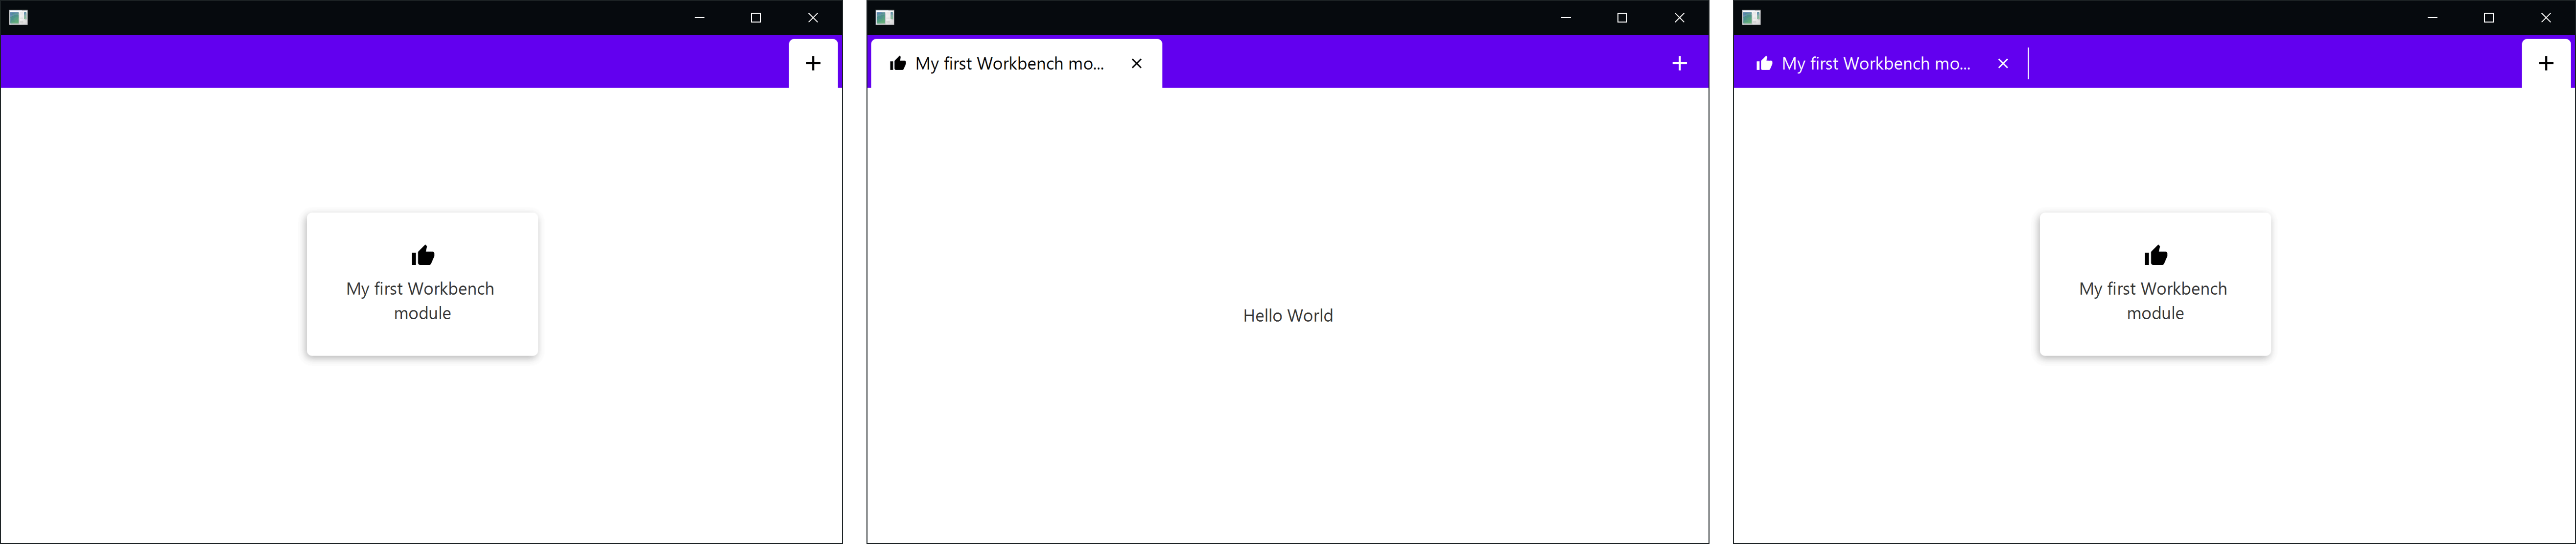Viewport: 2576px width, 544px height.
Task: Open the 'My first Workbench module' tile in the right window
Action: [2154, 300]
